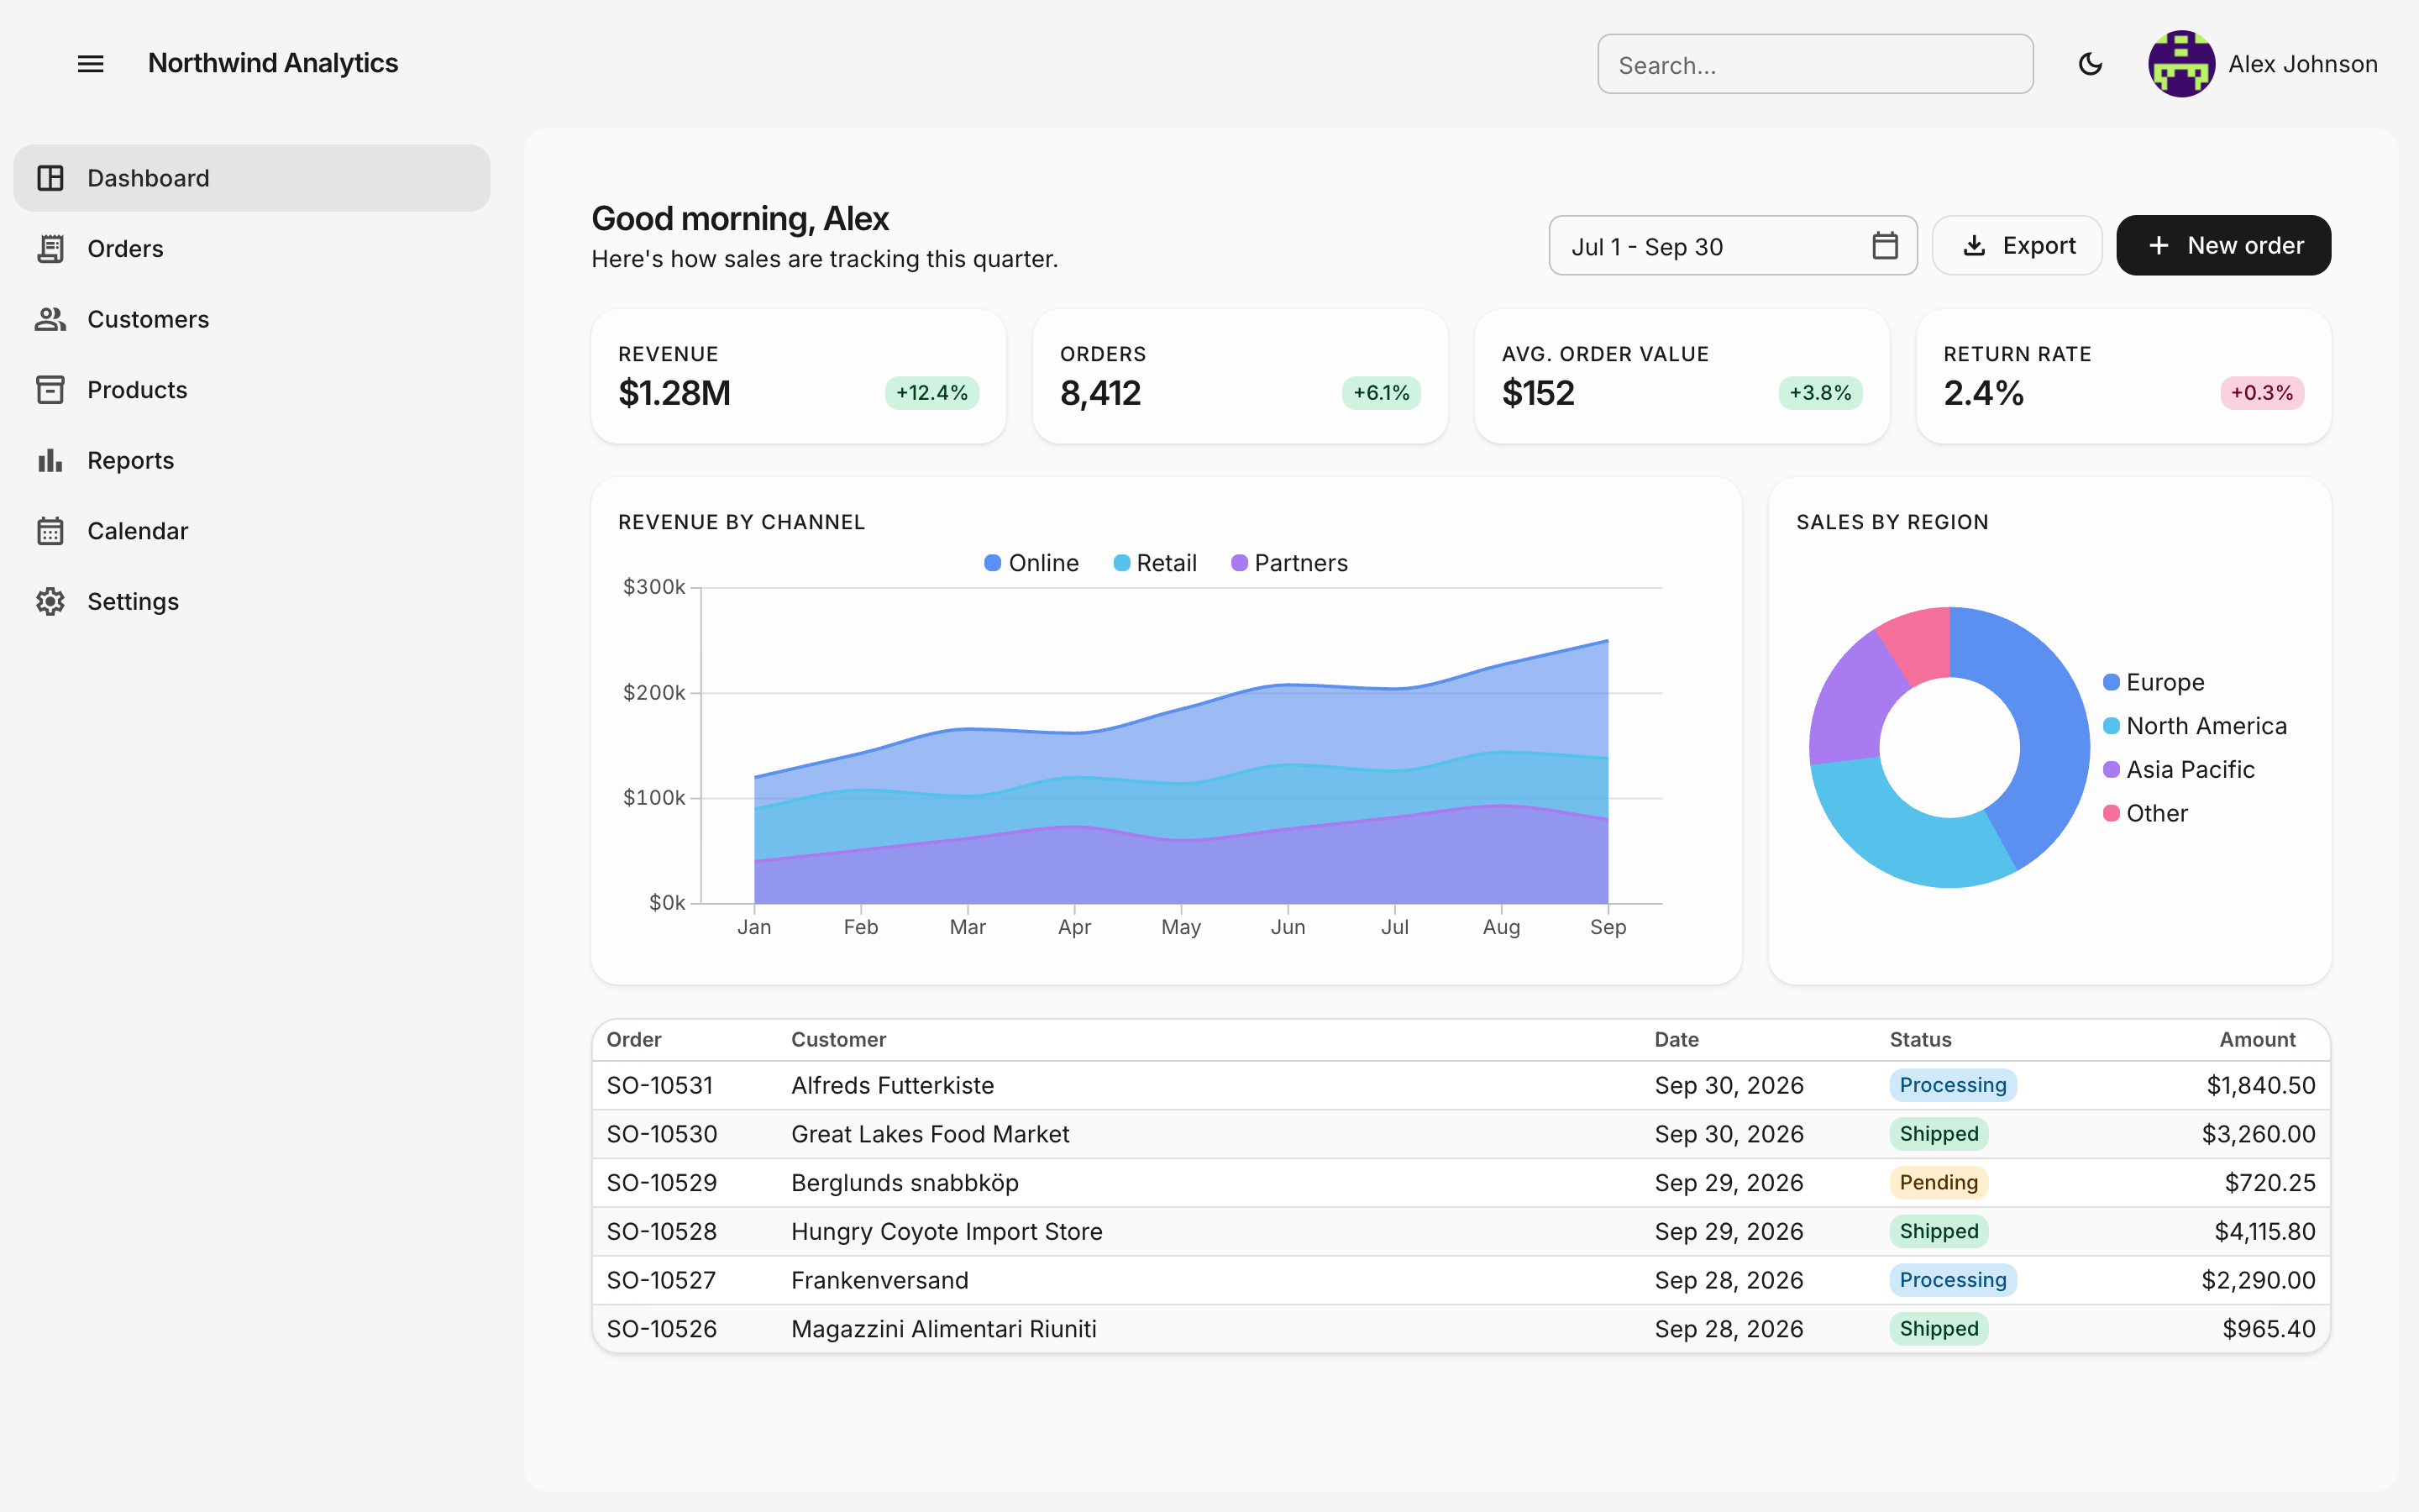
Task: Click the Northwind Analytics title
Action: (x=273, y=63)
